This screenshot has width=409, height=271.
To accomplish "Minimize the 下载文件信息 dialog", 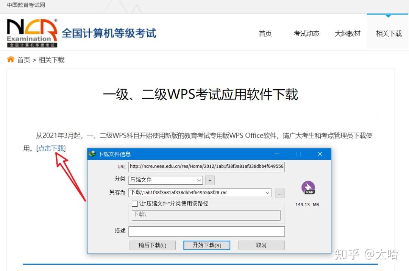I will (x=277, y=154).
